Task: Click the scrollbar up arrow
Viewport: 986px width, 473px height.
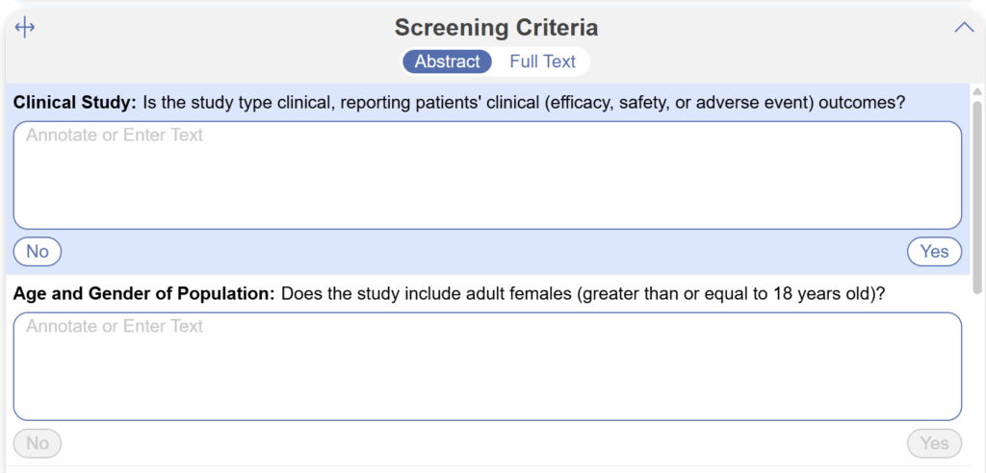Action: (x=977, y=92)
